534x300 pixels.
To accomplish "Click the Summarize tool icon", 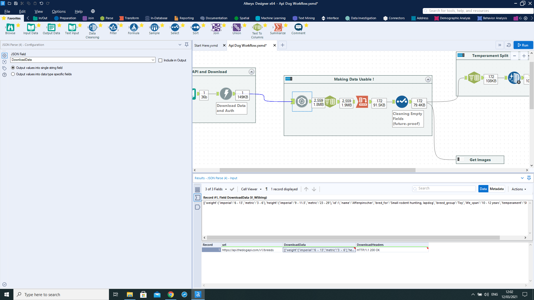I will click(x=278, y=27).
